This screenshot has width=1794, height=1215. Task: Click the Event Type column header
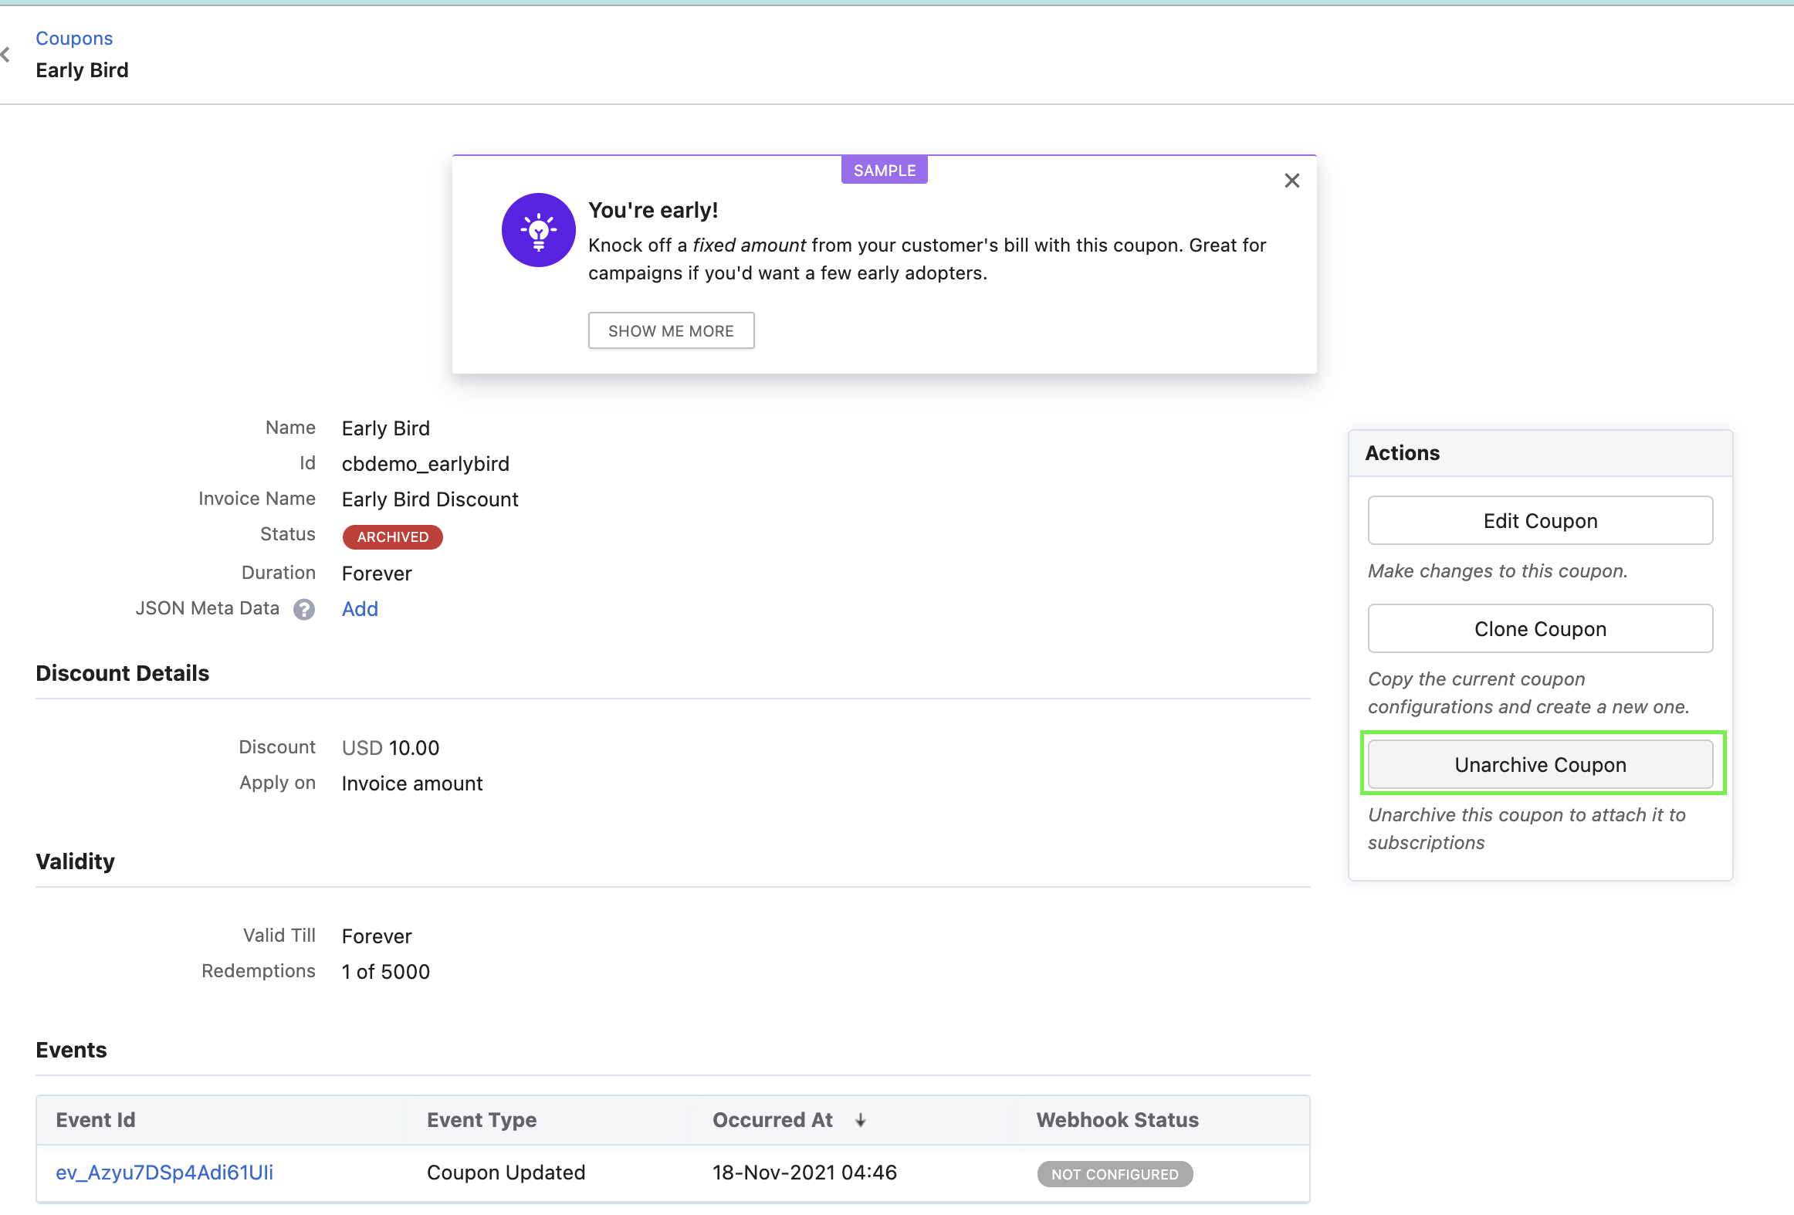click(x=481, y=1120)
